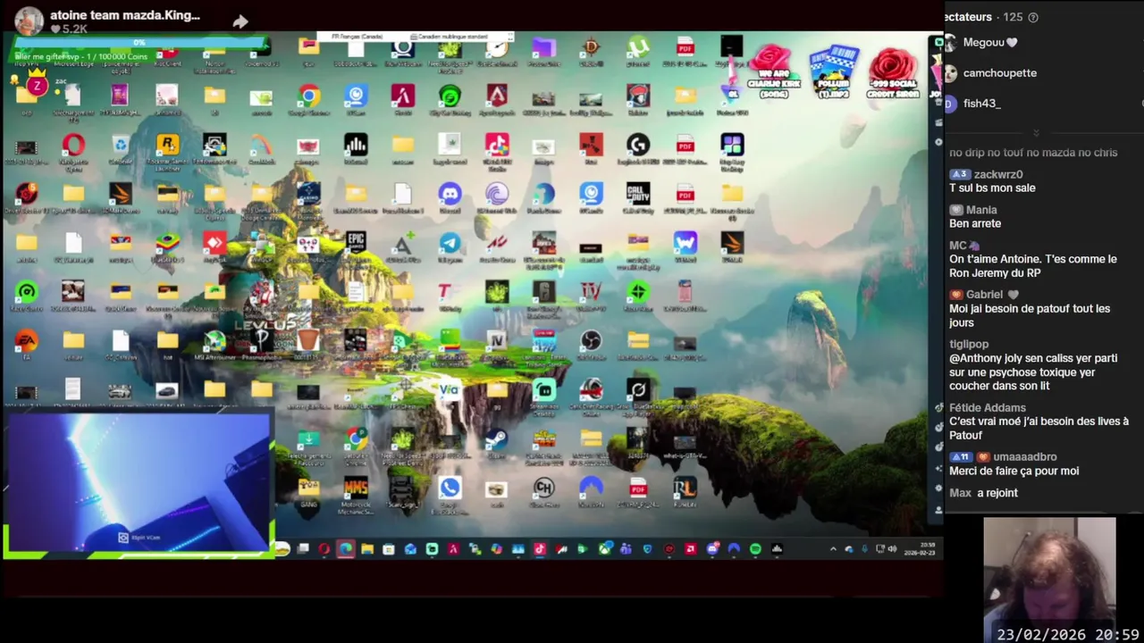Viewport: 1144px width, 643px height.
Task: Open the NordVPN desktop shortcut
Action: [x=591, y=488]
